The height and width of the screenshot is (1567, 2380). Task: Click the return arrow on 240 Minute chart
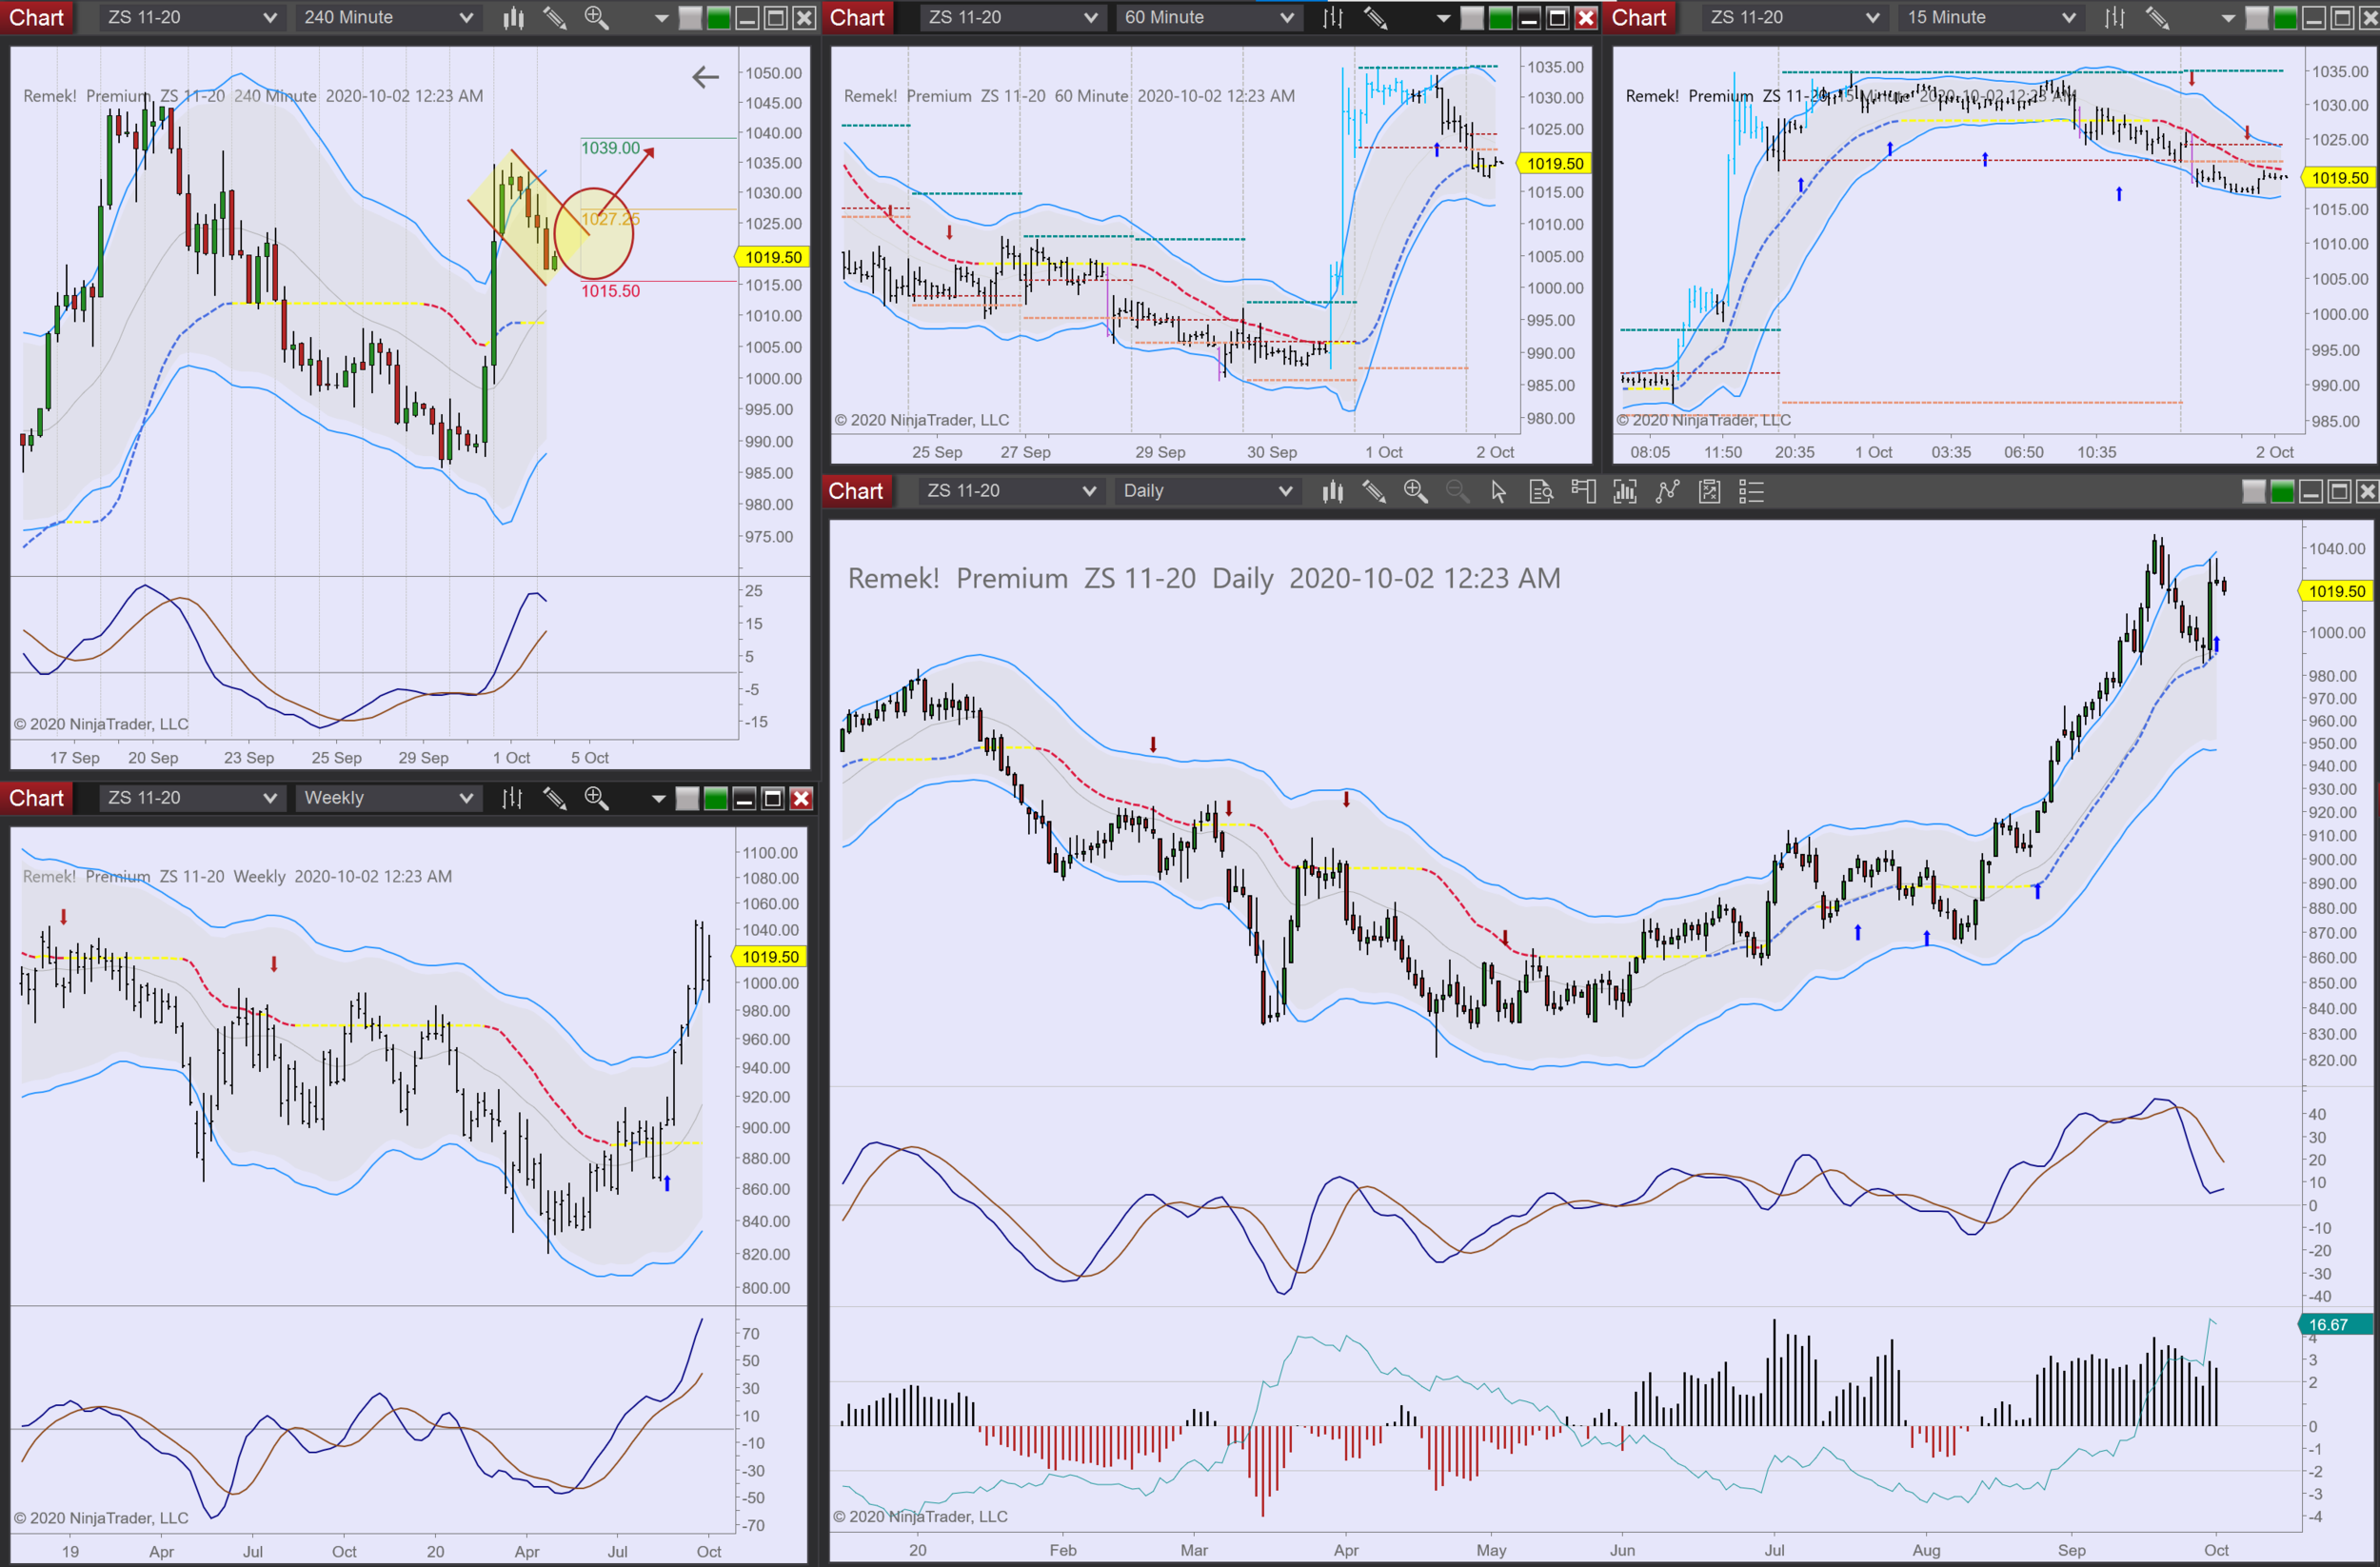(x=705, y=77)
